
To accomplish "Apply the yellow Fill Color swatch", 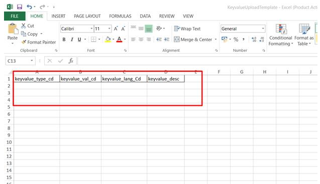I will (108, 39).
